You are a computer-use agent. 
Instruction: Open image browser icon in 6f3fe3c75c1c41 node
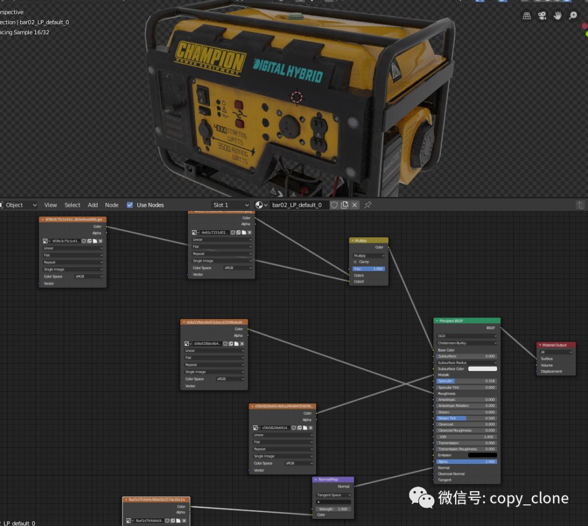pyautogui.click(x=46, y=241)
